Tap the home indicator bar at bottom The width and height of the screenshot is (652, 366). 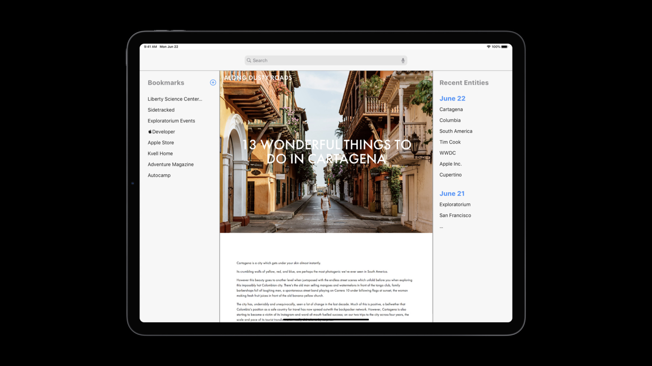click(x=326, y=320)
